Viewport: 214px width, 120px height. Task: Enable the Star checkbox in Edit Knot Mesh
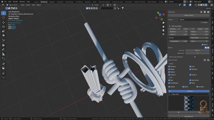coord(170,38)
